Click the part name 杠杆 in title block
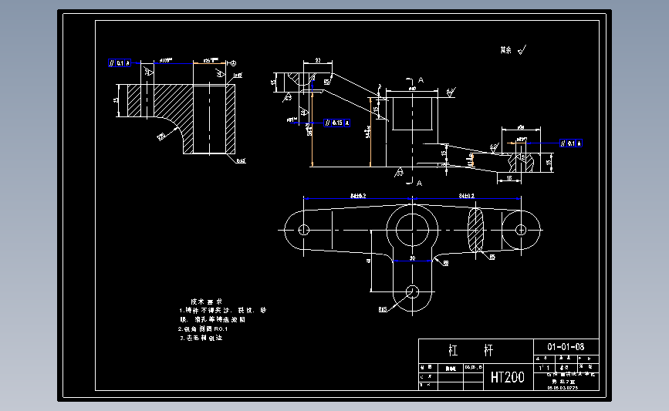669x411 pixels. 471,350
